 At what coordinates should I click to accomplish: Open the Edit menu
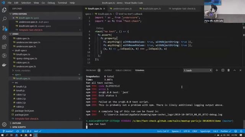click(x=16, y=3)
